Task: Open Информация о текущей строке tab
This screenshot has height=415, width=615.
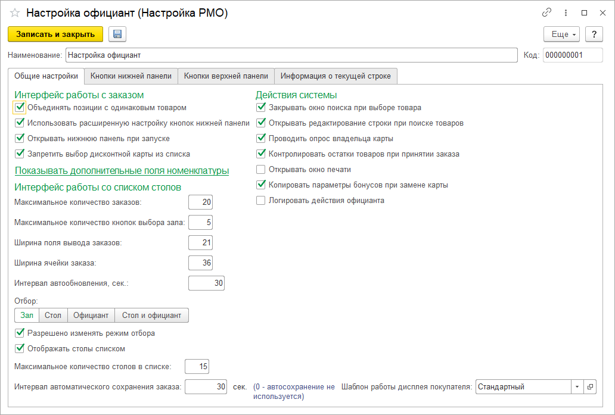Action: coord(336,76)
